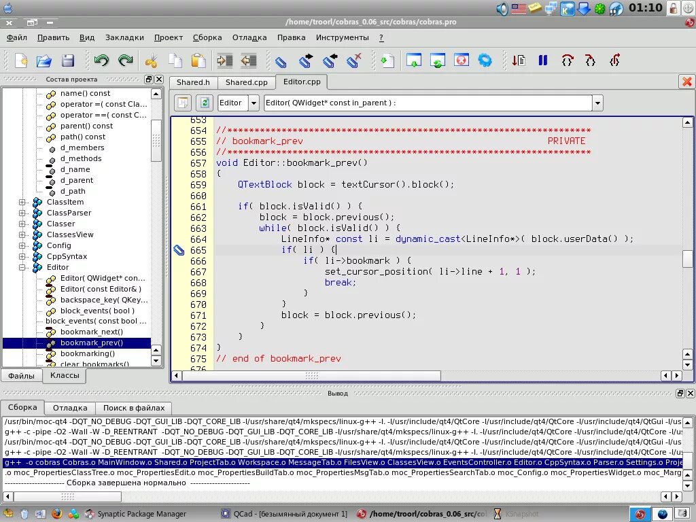The image size is (696, 522).
Task: Open settings via the gear toolbar icon
Action: coord(484,60)
